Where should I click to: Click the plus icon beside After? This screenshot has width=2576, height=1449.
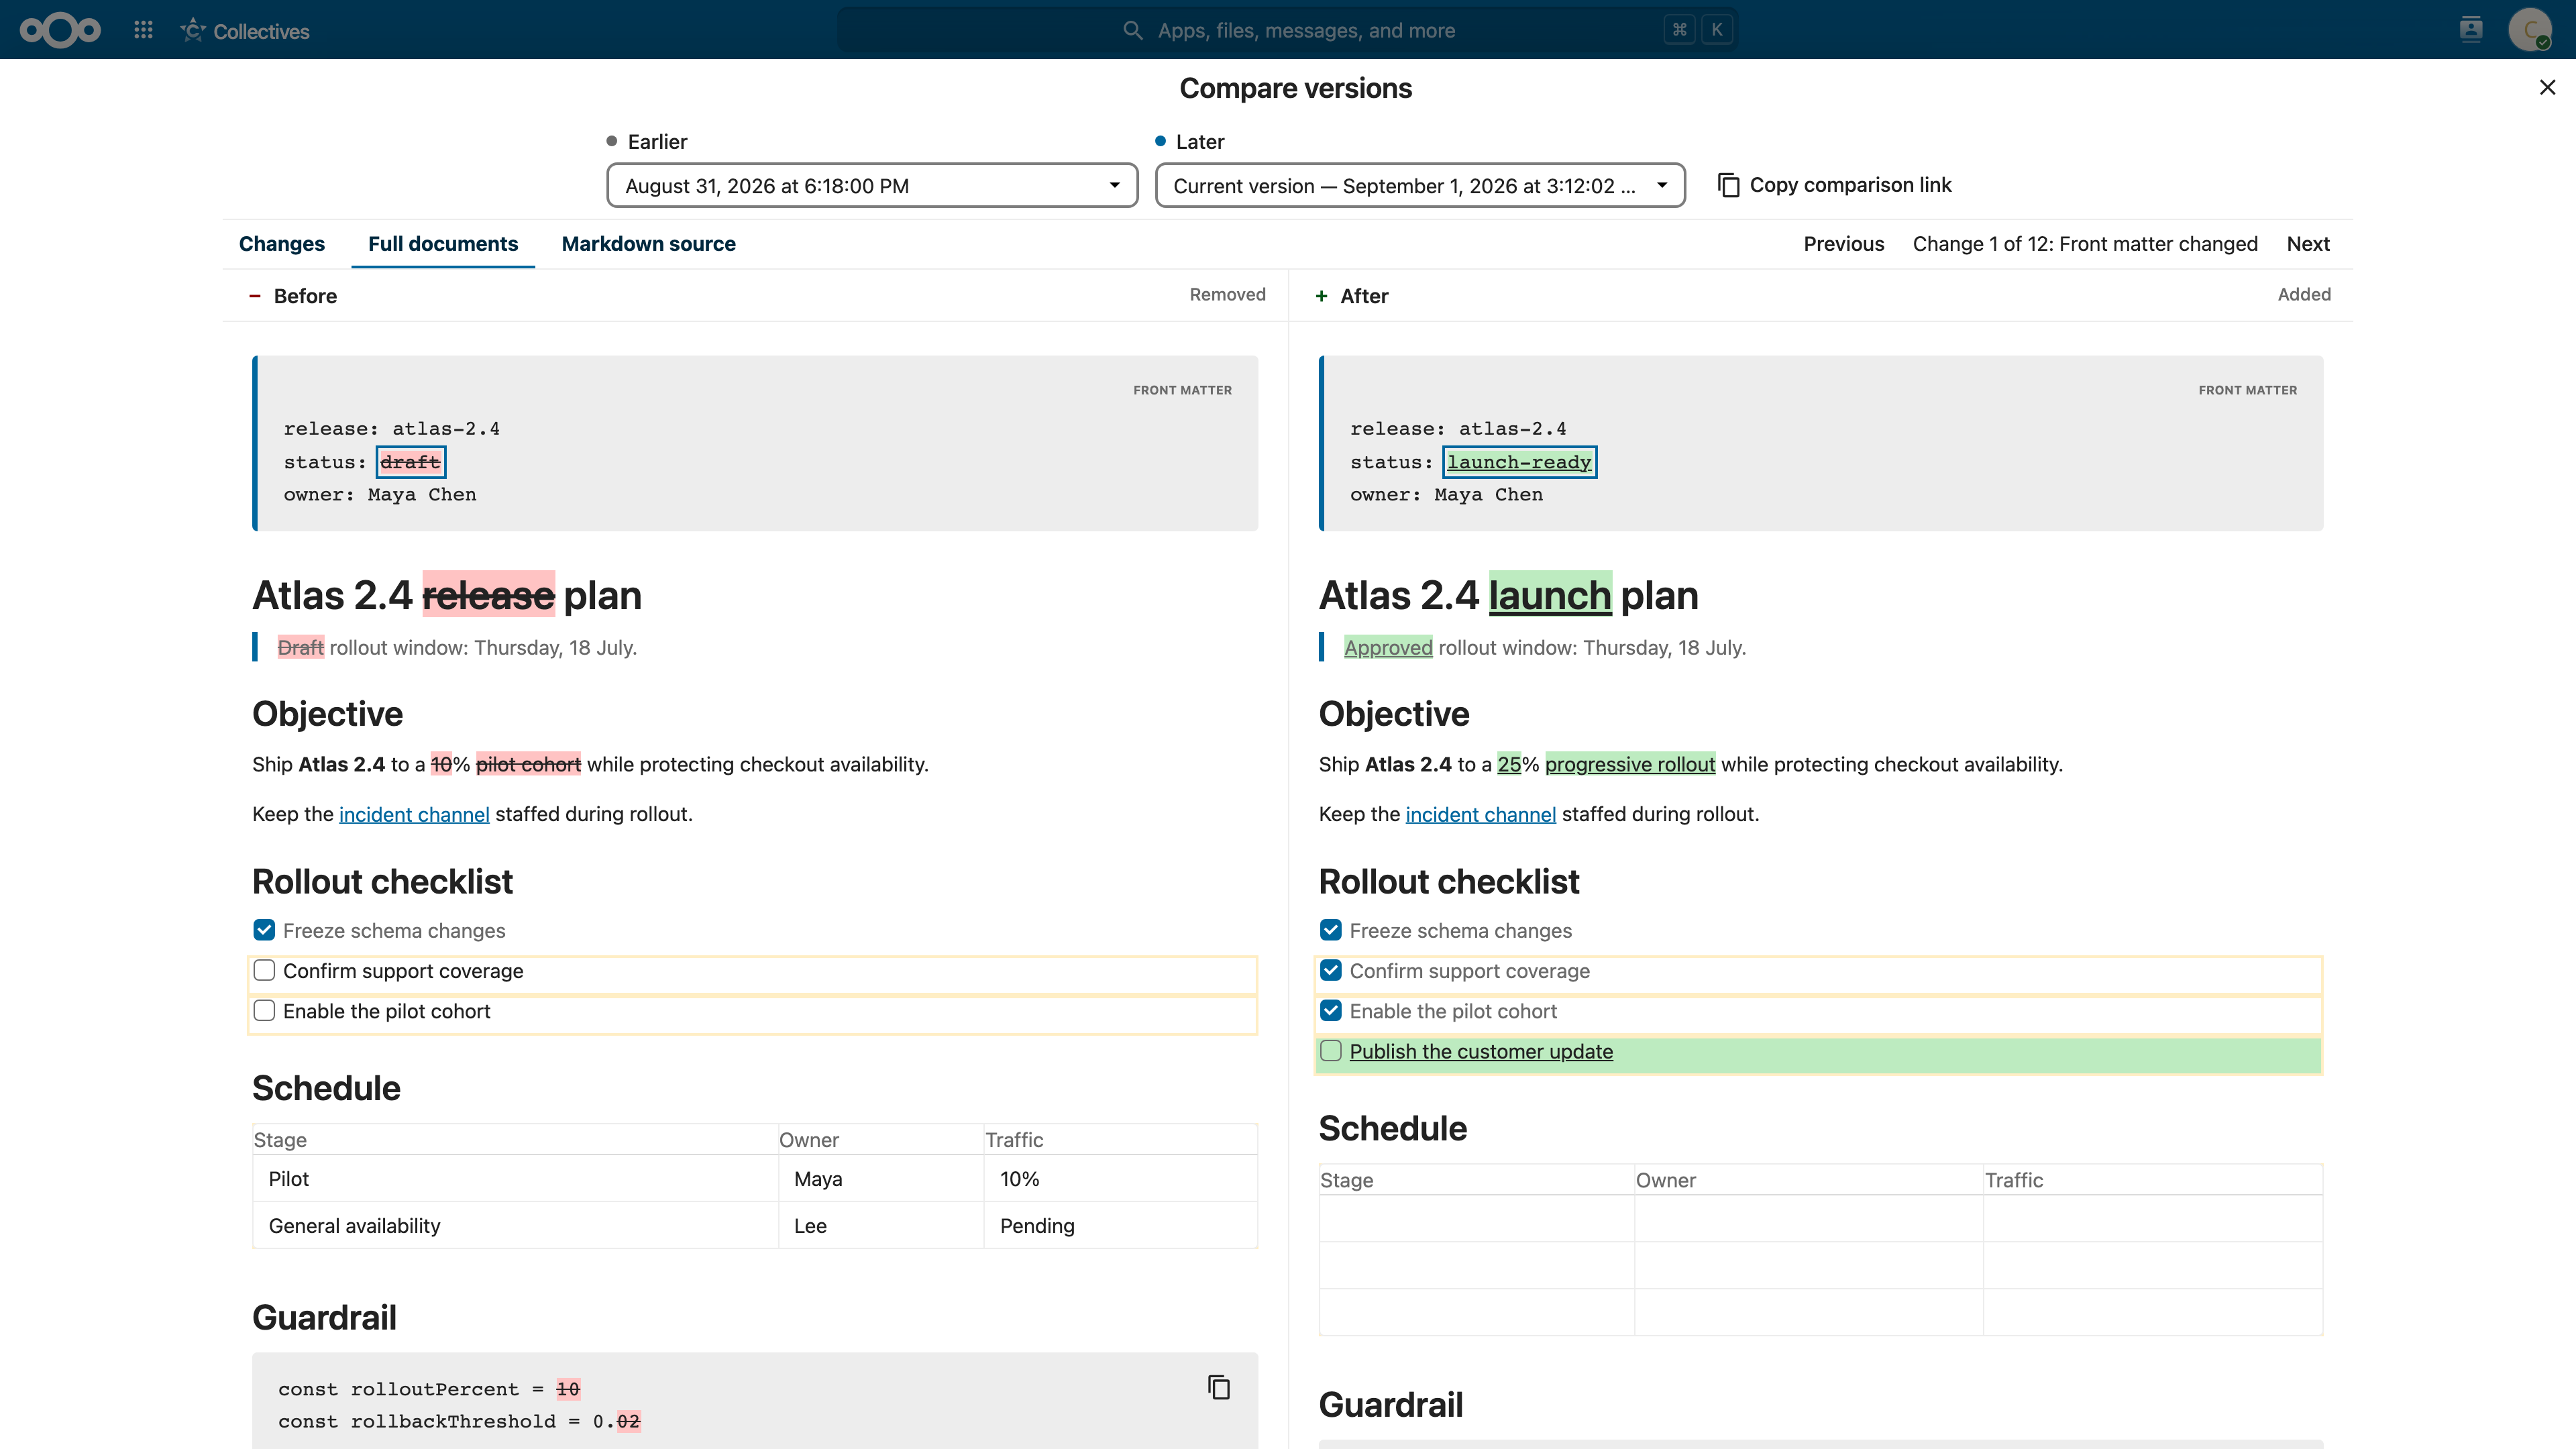pos(1321,296)
